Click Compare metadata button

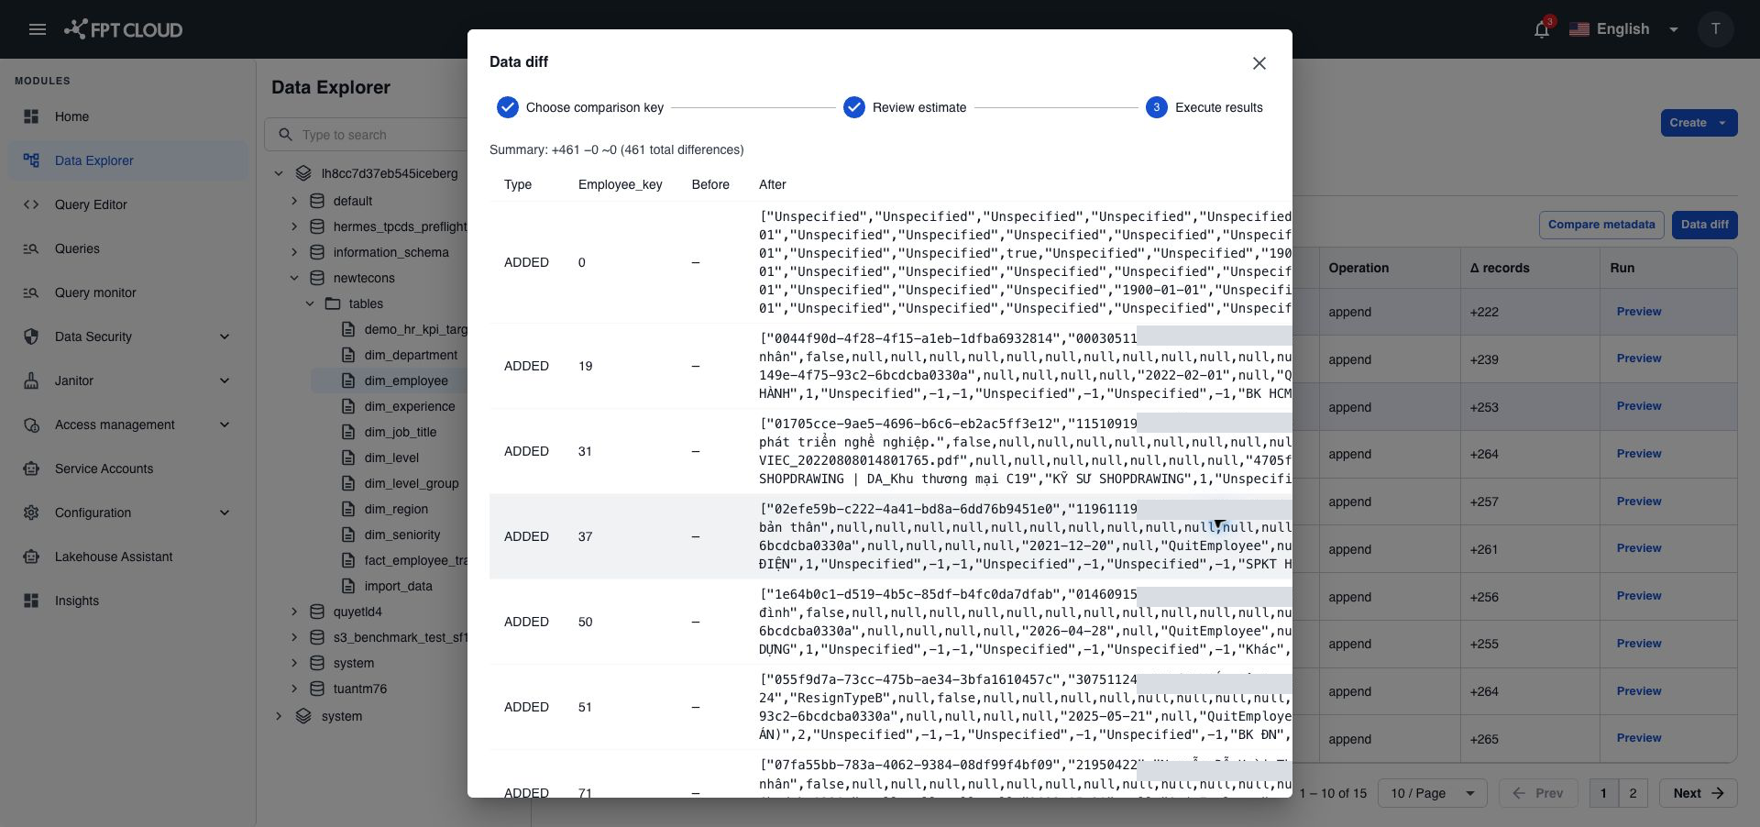pyautogui.click(x=1601, y=225)
